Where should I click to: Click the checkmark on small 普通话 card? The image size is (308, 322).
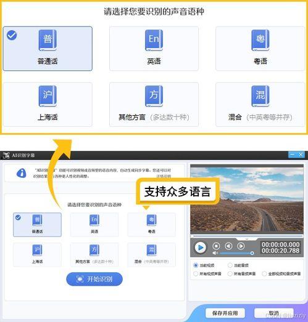[18, 217]
